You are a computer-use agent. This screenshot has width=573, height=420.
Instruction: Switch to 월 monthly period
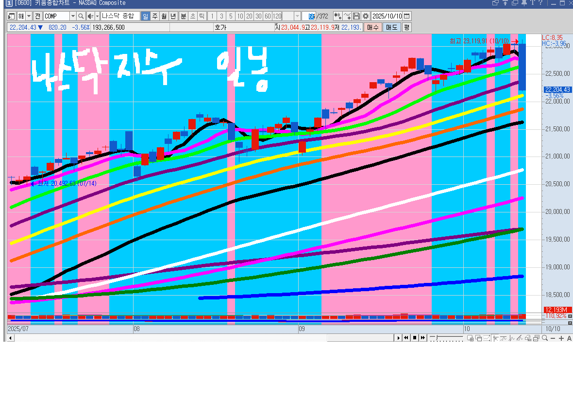pyautogui.click(x=164, y=16)
